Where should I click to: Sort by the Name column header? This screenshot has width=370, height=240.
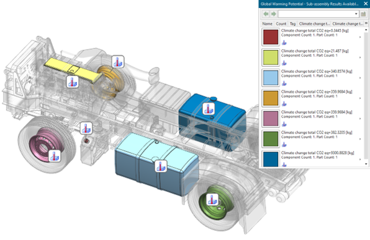click(x=267, y=24)
